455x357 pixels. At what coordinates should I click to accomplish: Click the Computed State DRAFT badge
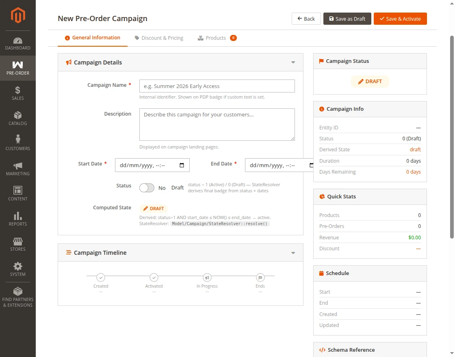tap(154, 209)
